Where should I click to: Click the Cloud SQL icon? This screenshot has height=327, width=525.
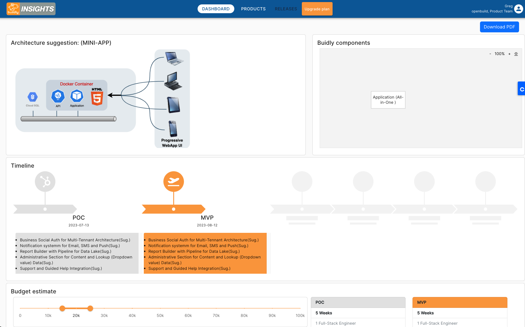(x=33, y=98)
